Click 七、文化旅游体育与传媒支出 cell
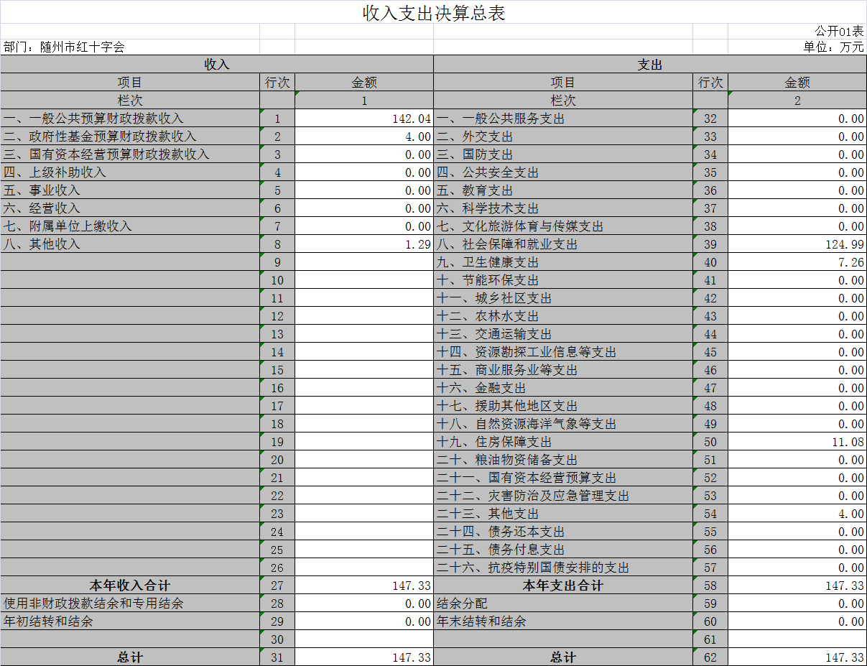Viewport: 867px width, 666px height. [563, 226]
